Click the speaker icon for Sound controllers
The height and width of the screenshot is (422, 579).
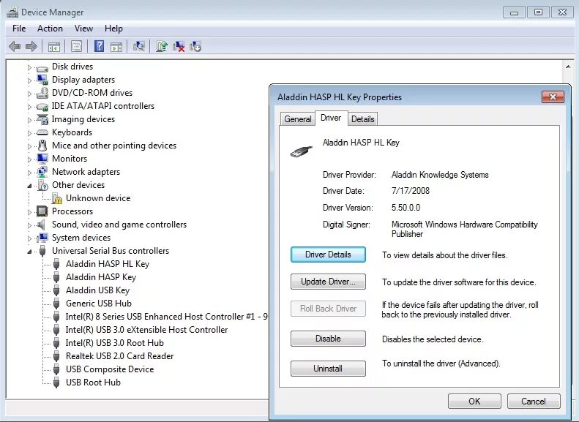coord(41,225)
